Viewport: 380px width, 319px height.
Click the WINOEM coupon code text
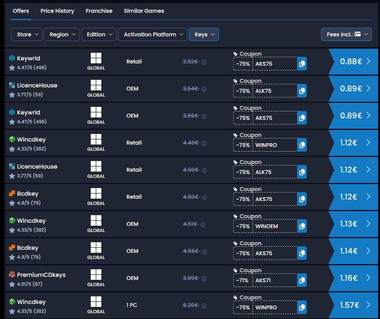point(267,226)
